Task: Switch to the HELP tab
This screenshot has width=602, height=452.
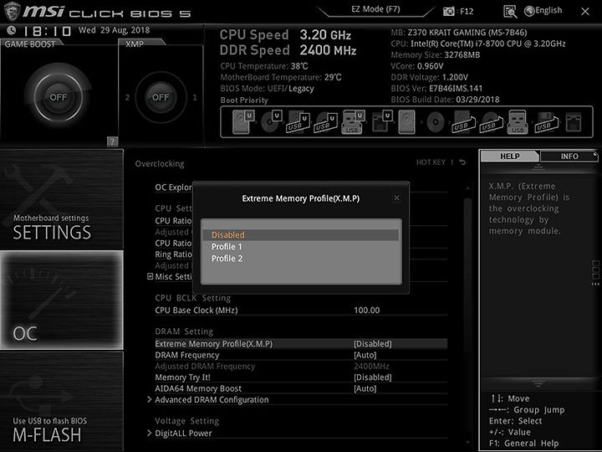Action: click(x=510, y=156)
